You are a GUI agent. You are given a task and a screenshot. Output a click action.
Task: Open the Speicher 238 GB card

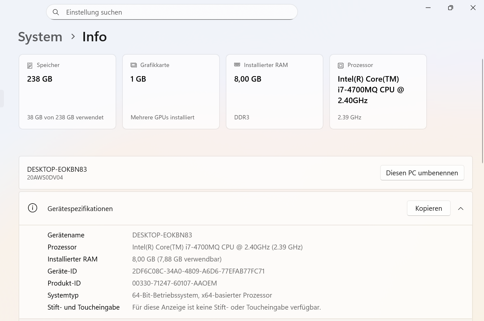(67, 92)
